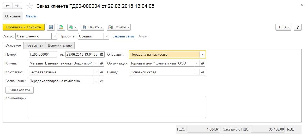Expand the Статус dropdown
The height and width of the screenshot is (136, 306).
pos(54,36)
